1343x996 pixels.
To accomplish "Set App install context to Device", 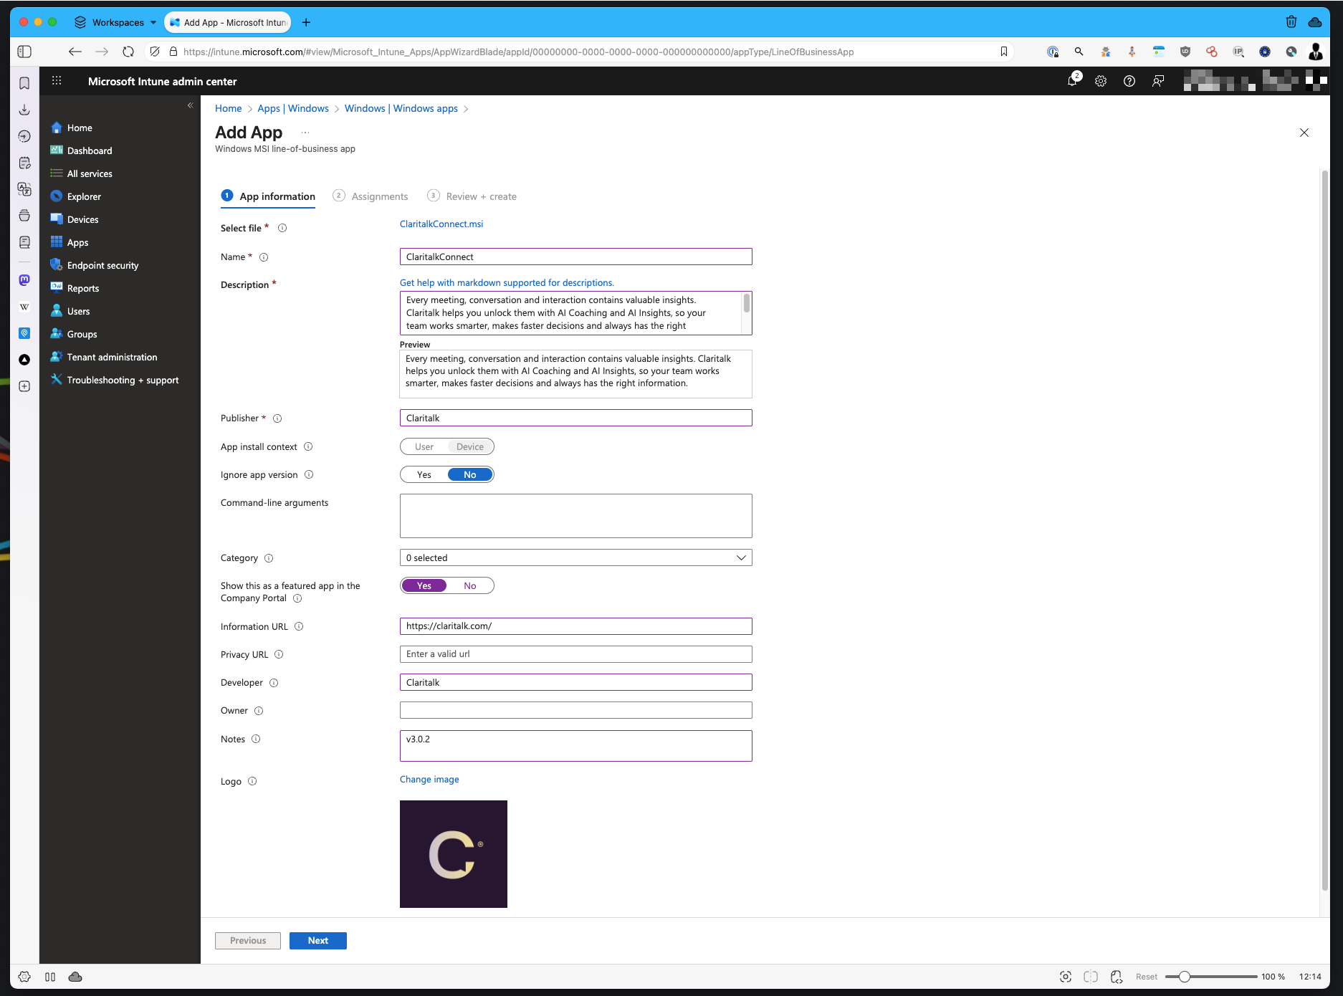I will pyautogui.click(x=470, y=446).
